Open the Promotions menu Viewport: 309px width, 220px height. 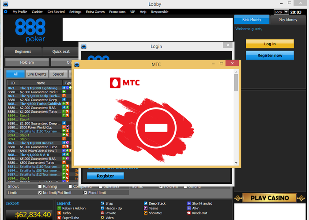(117, 12)
